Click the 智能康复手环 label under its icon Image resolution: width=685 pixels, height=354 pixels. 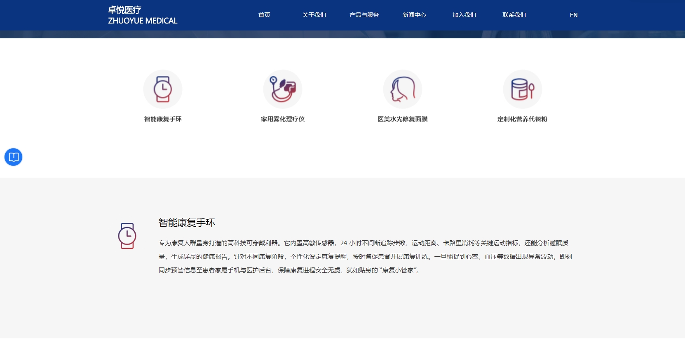click(x=163, y=119)
